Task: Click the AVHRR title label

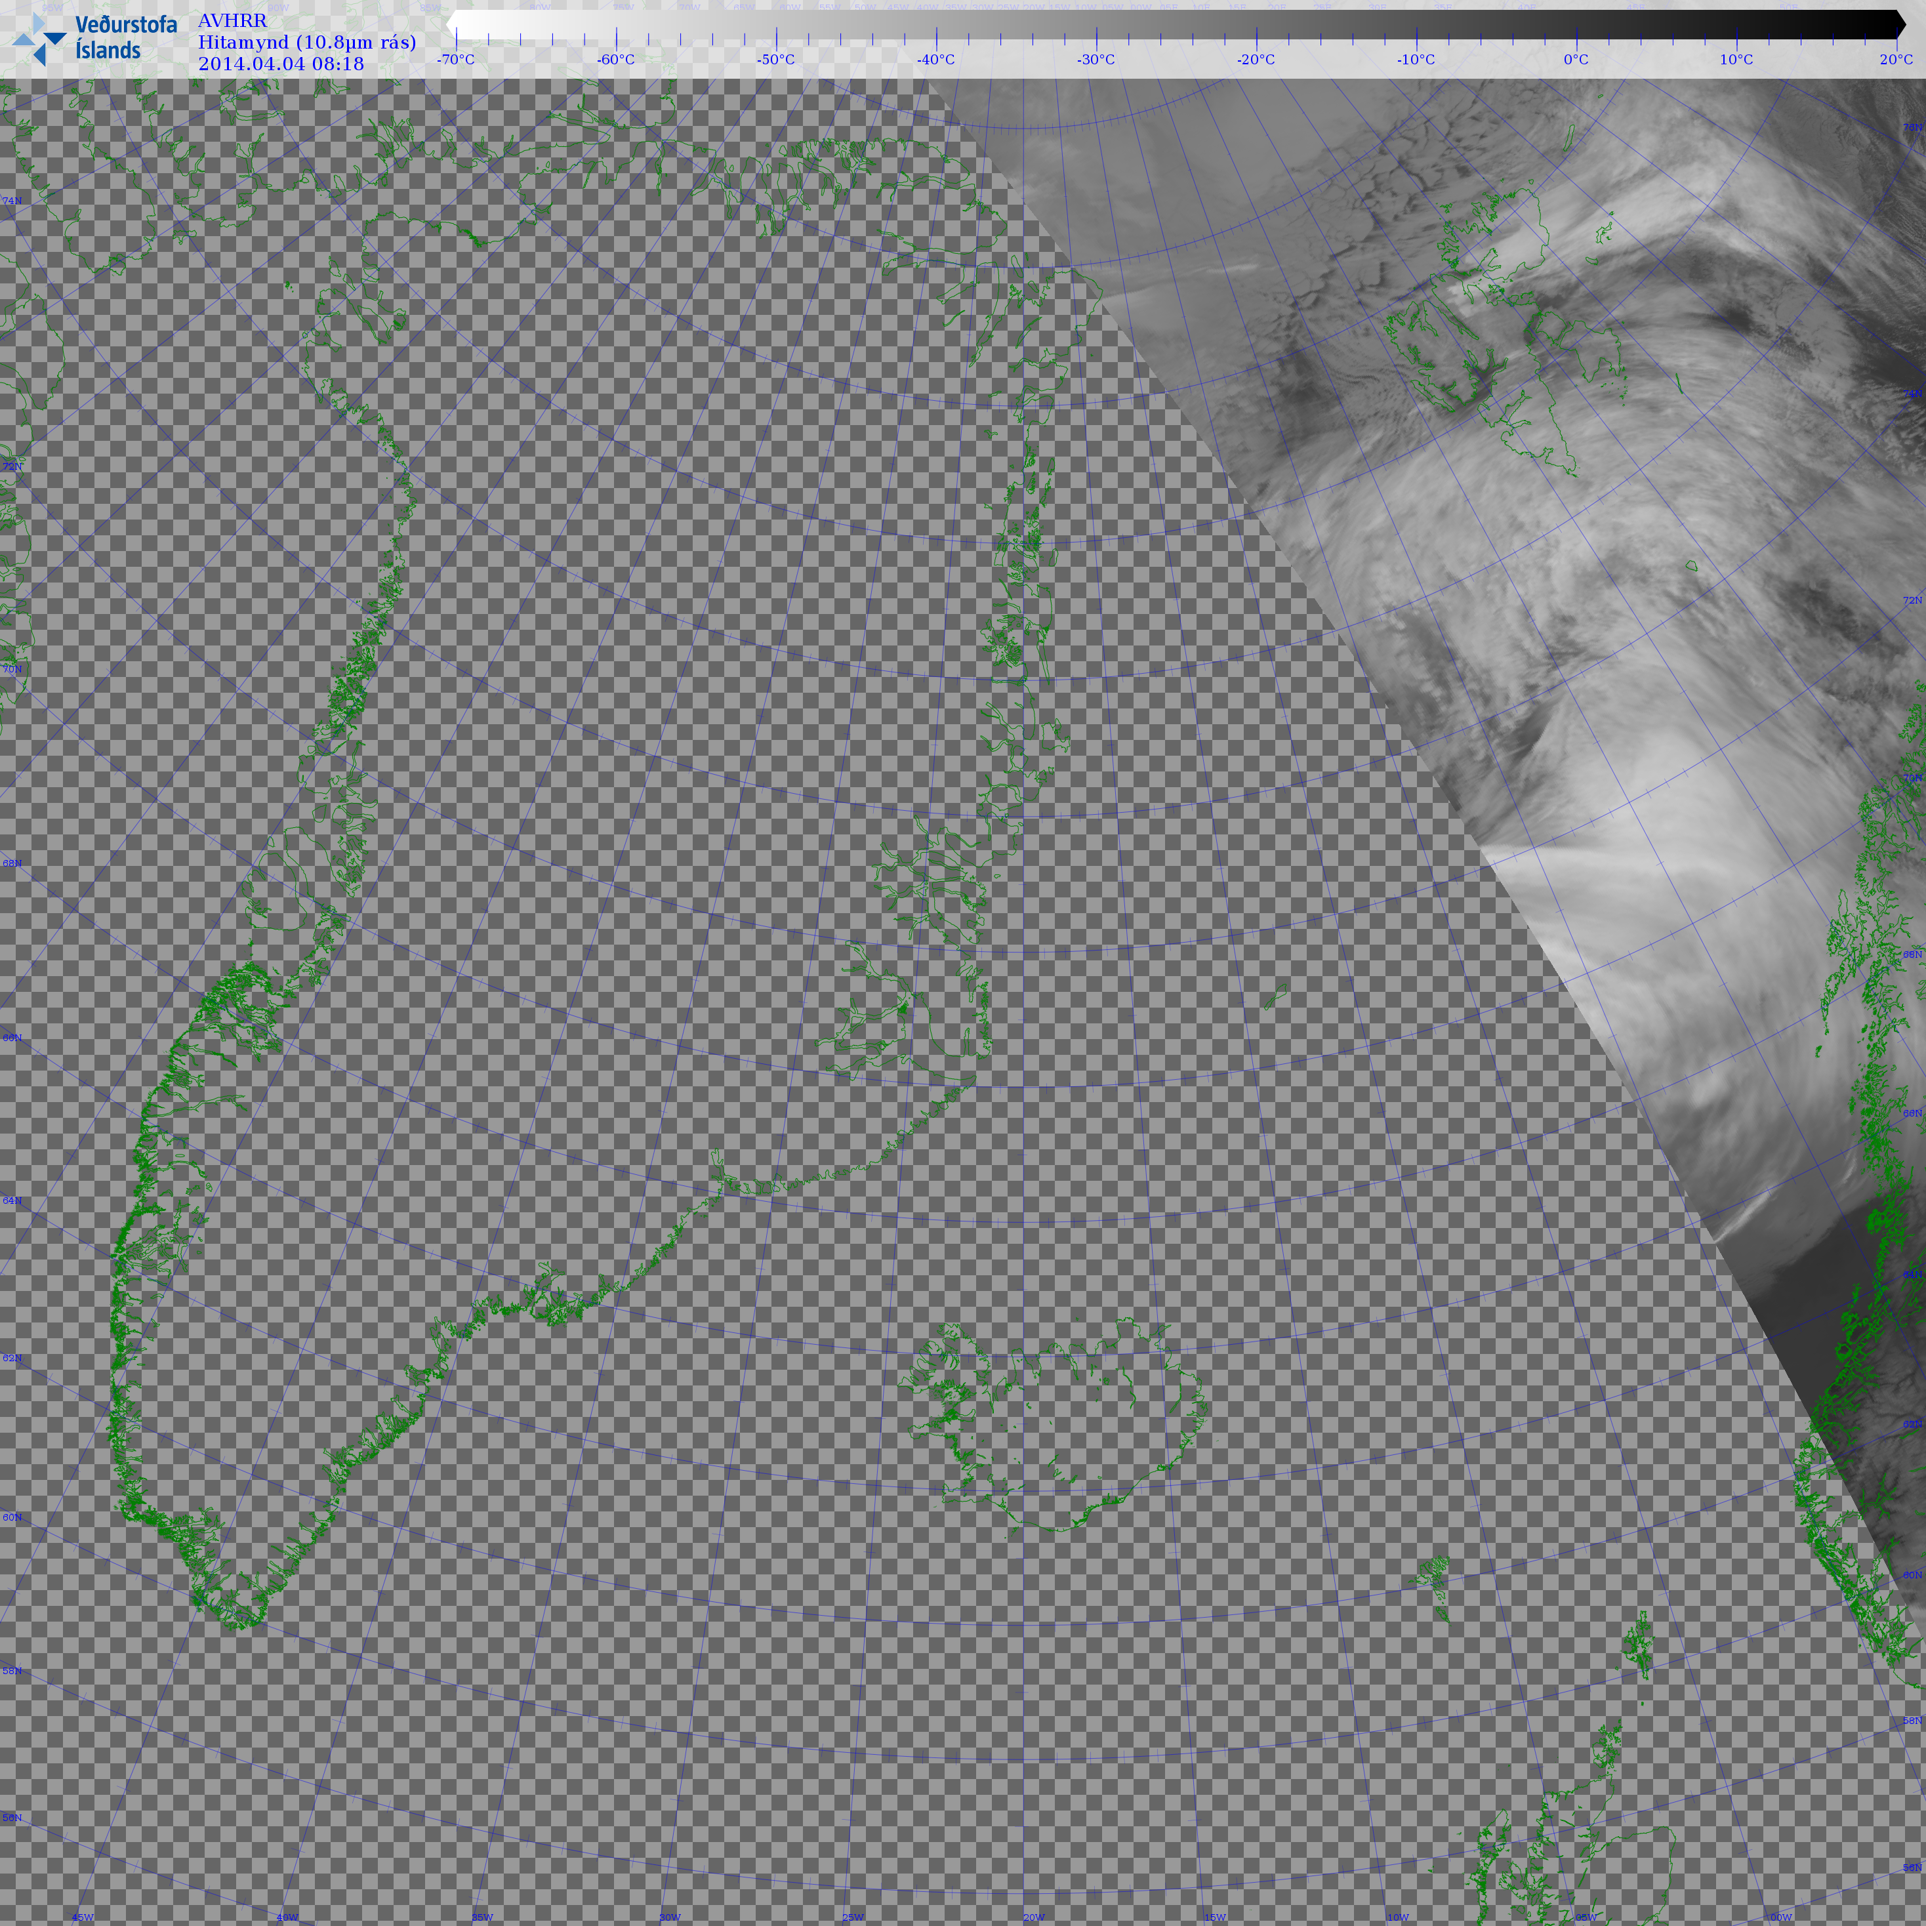Action: tap(232, 21)
